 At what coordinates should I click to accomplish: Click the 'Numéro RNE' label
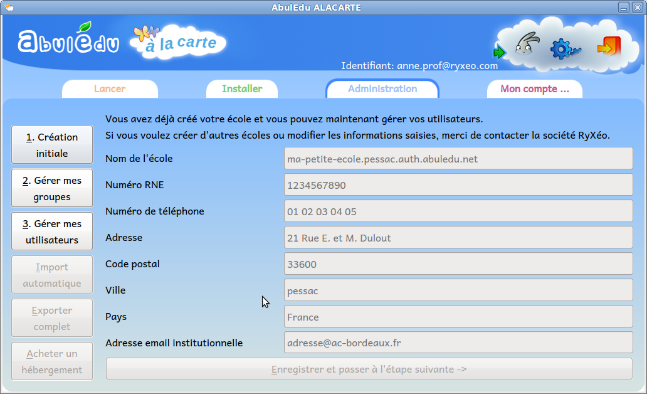(x=135, y=185)
